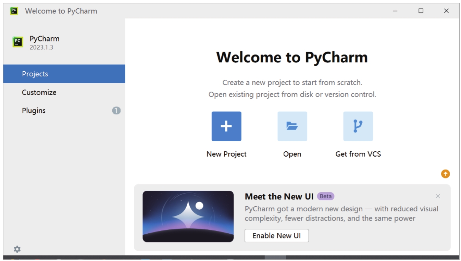Click the Beta badge next to Meet the New UI
The width and height of the screenshot is (461, 261).
coord(326,196)
